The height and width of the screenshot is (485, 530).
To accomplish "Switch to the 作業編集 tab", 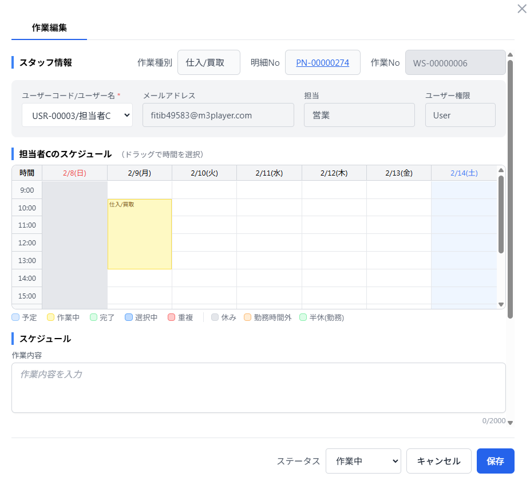I will (x=49, y=27).
